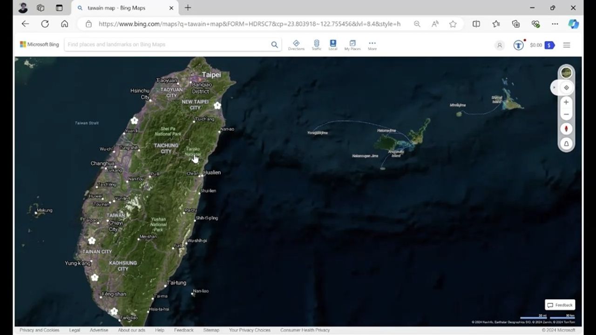This screenshot has width=596, height=335.
Task: Open Microsoft Rewards trophy icon
Action: 518,45
